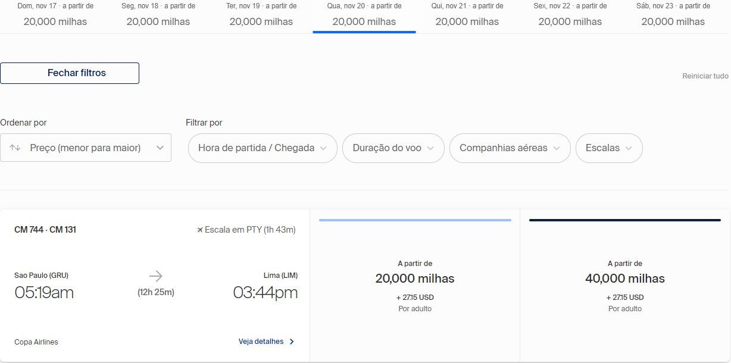Switch to the Seg, nov 18 date tab

point(158,15)
